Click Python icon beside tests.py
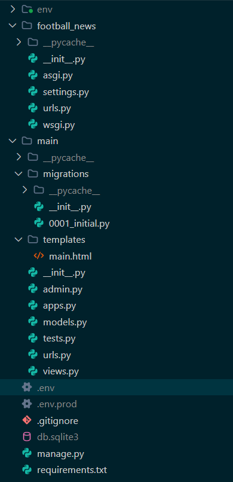Image resolution: width=233 pixels, height=482 pixels. pos(33,338)
